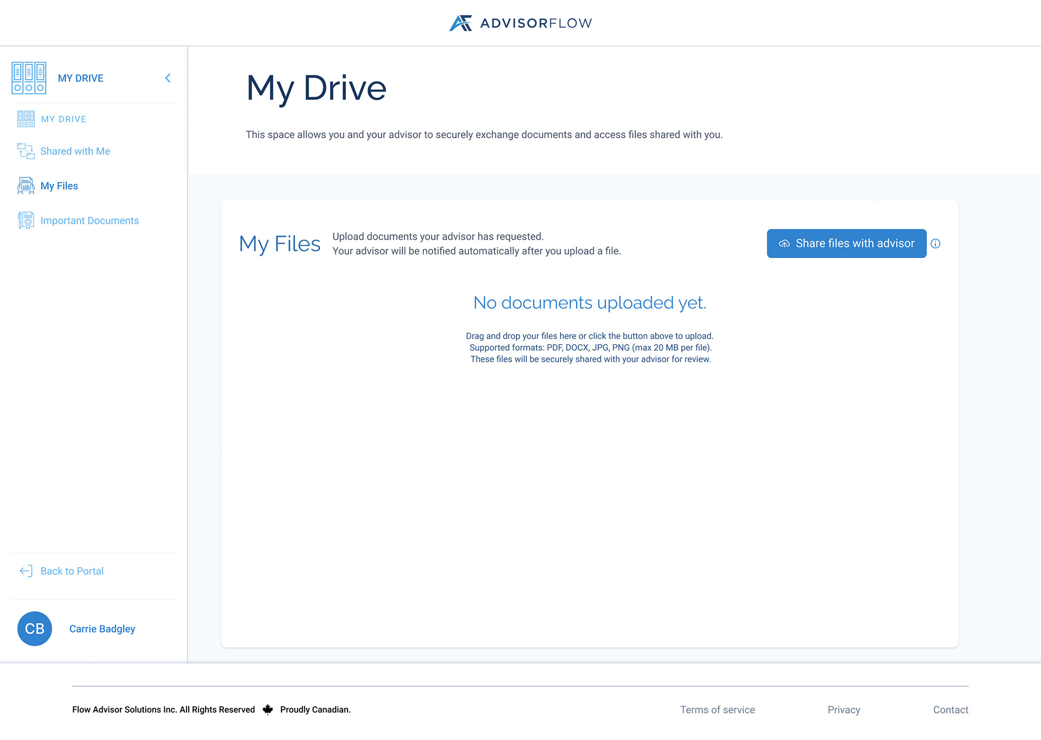The height and width of the screenshot is (740, 1041).
Task: Click the AdvisorFlow logo
Action: tap(519, 23)
